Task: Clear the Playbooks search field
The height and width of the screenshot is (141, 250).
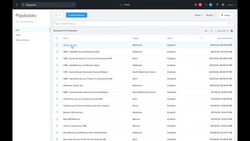Action: (73, 5)
